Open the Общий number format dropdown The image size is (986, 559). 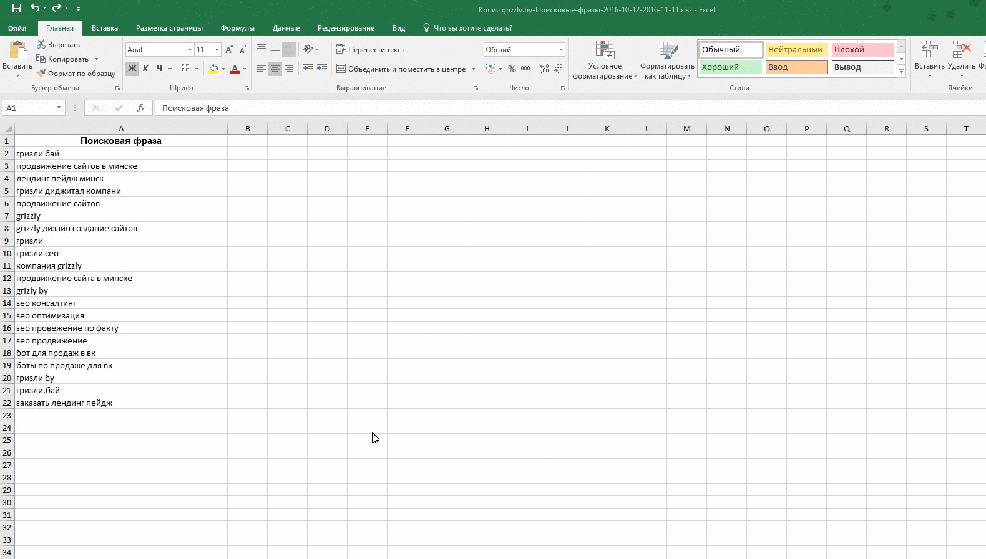pyautogui.click(x=560, y=49)
